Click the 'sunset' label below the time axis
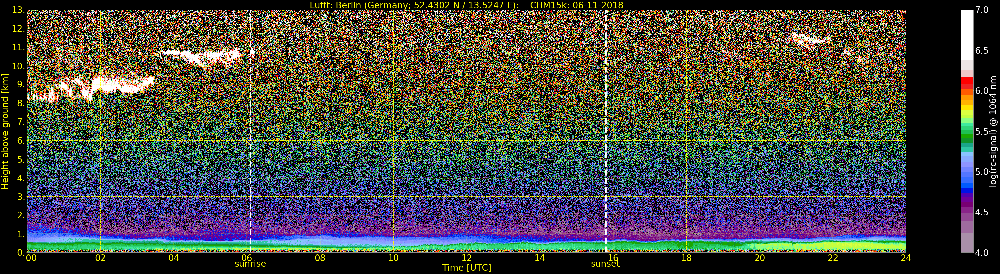Image resolution: width=1000 pixels, height=274 pixels. coord(605,264)
